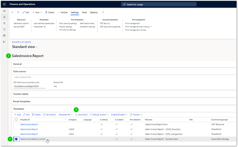Viewport: 238px width, 147px height.
Task: Open Email sending settings
Action: pos(68,23)
